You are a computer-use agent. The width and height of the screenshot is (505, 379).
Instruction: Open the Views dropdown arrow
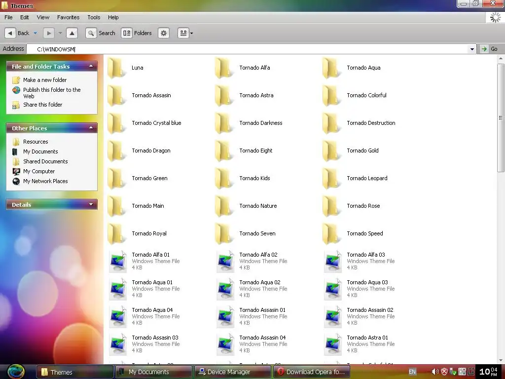tap(192, 33)
